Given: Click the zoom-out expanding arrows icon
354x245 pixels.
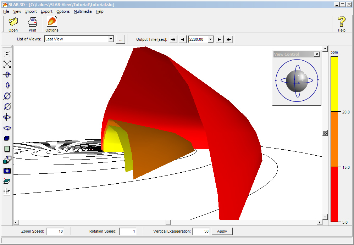Looking at the screenshot, I should (7, 64).
